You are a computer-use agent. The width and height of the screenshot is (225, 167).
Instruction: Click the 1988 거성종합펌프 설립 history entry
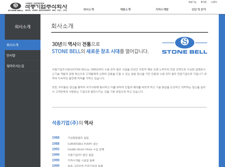point(78,138)
